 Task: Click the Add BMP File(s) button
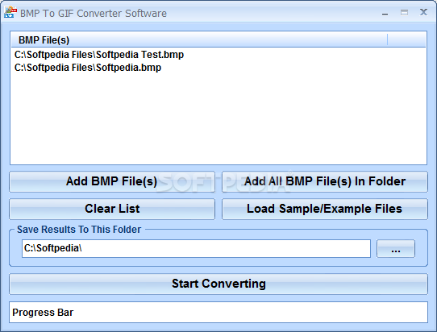coord(112,181)
